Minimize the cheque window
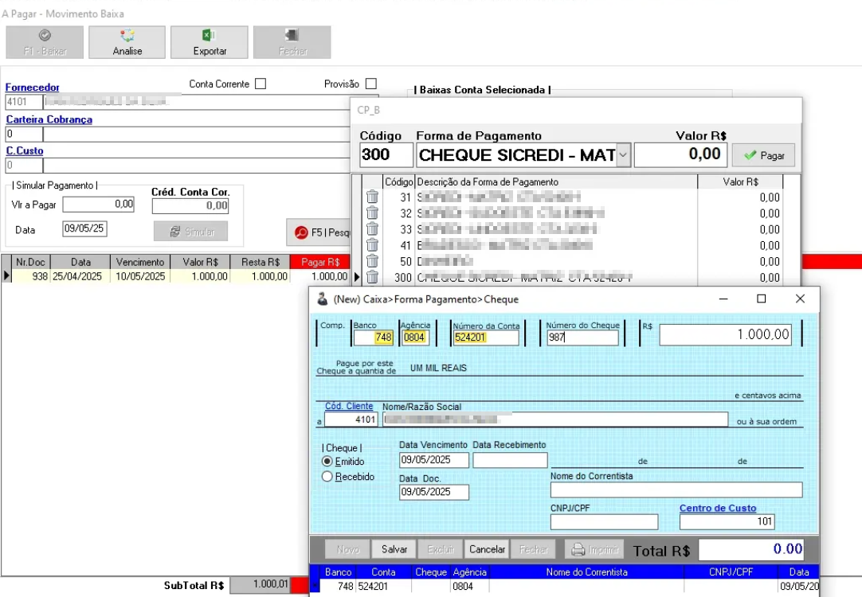The image size is (862, 597). pyautogui.click(x=723, y=298)
